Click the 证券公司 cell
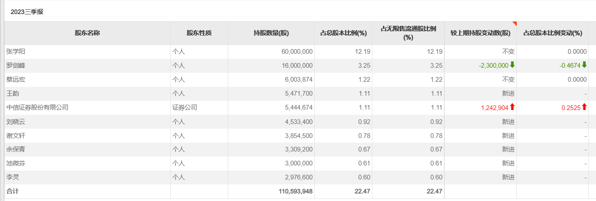The image size is (596, 201). tap(185, 107)
